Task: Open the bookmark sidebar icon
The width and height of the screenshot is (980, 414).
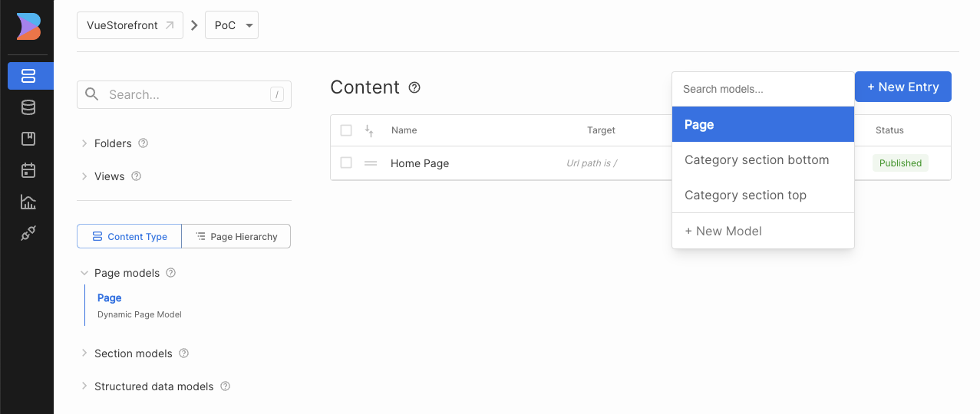Action: pyautogui.click(x=28, y=139)
